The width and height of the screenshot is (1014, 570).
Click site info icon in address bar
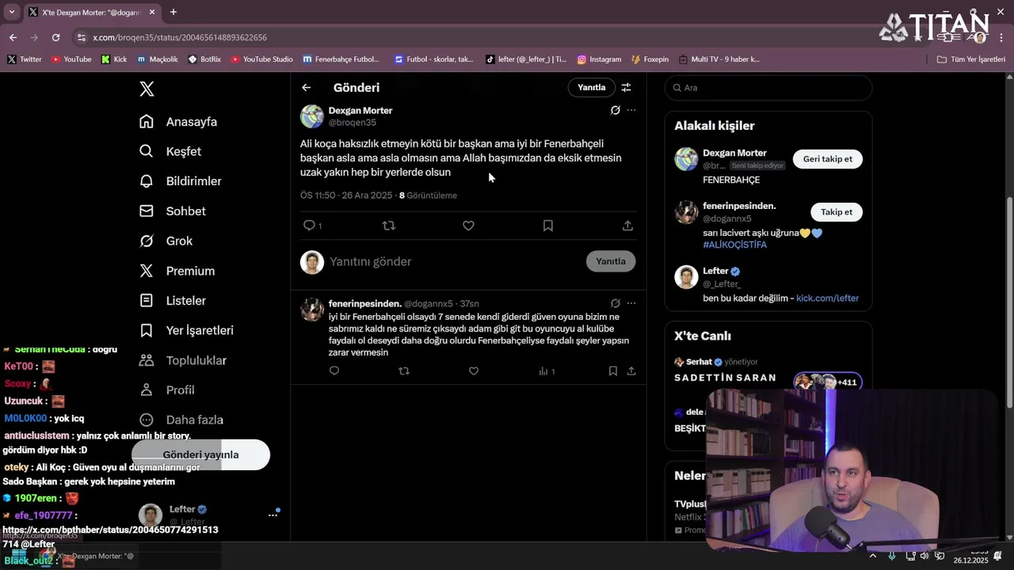tap(81, 37)
